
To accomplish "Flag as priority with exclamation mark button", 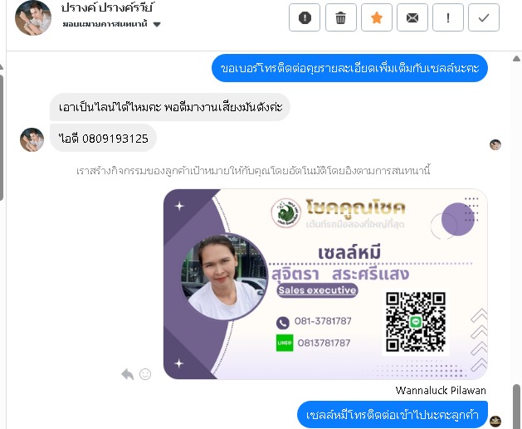I will click(x=448, y=17).
